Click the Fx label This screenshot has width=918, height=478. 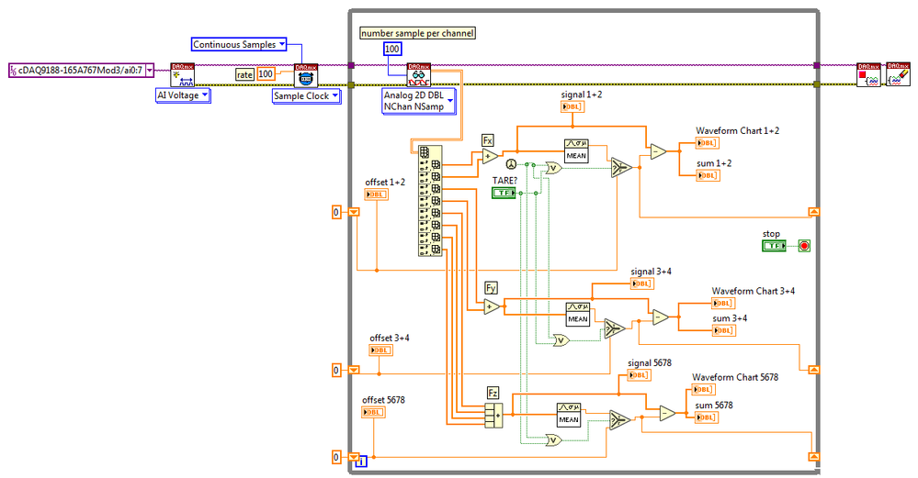point(488,140)
